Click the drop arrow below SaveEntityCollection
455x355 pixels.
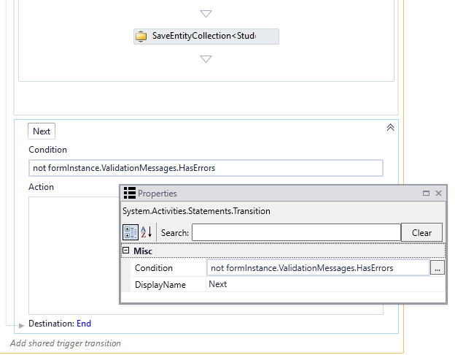[x=206, y=59]
